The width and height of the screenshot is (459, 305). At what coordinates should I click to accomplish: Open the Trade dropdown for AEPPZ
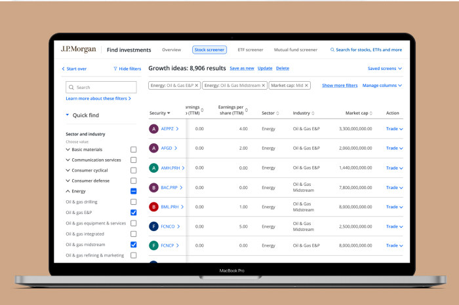click(394, 129)
